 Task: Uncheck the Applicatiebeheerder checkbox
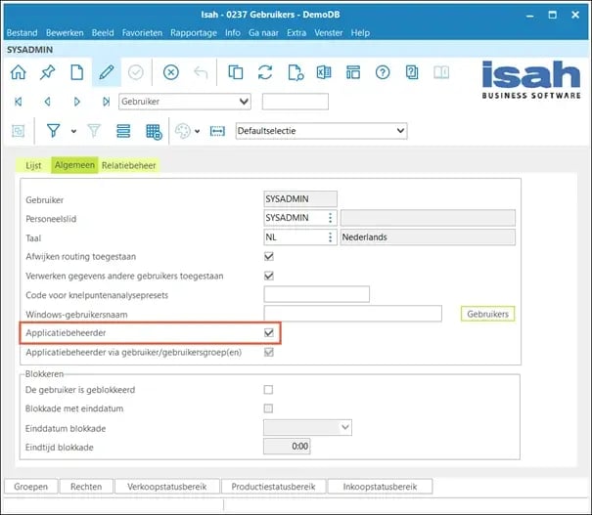pyautogui.click(x=269, y=332)
